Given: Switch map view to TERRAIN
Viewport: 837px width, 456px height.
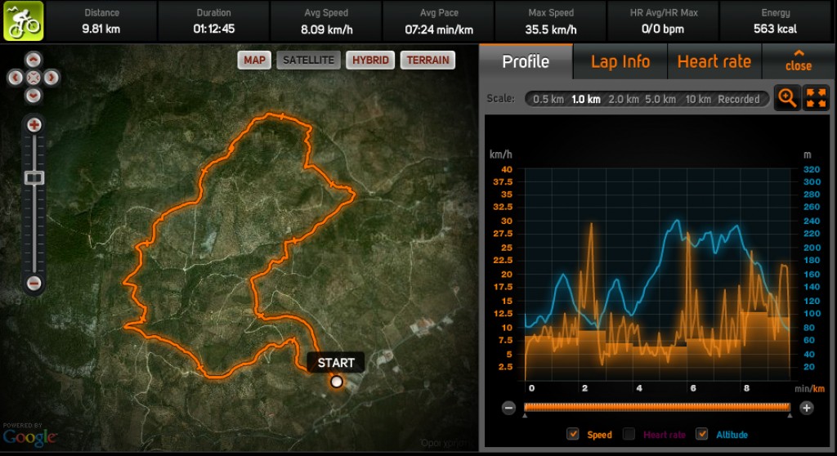Looking at the screenshot, I should point(428,60).
